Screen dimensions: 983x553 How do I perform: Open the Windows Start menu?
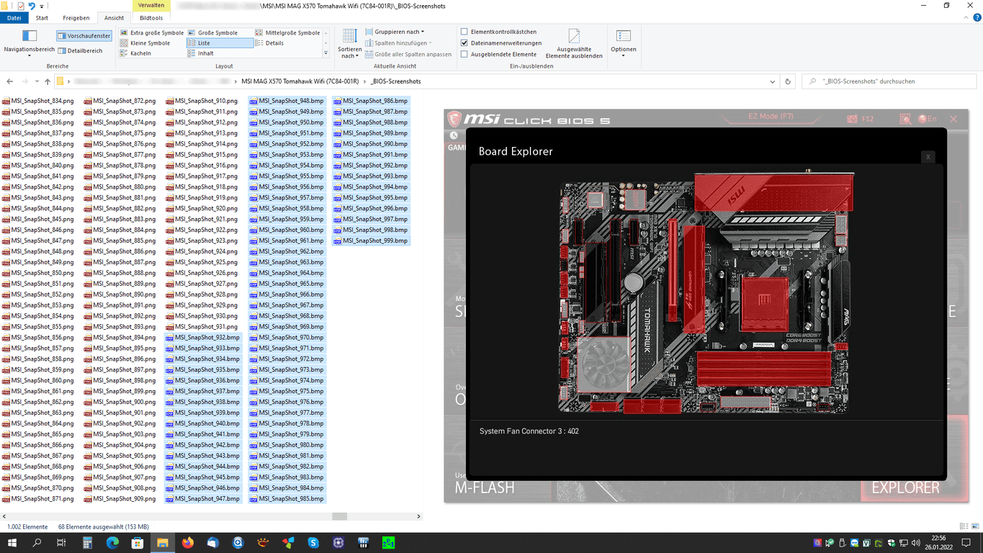(12, 542)
